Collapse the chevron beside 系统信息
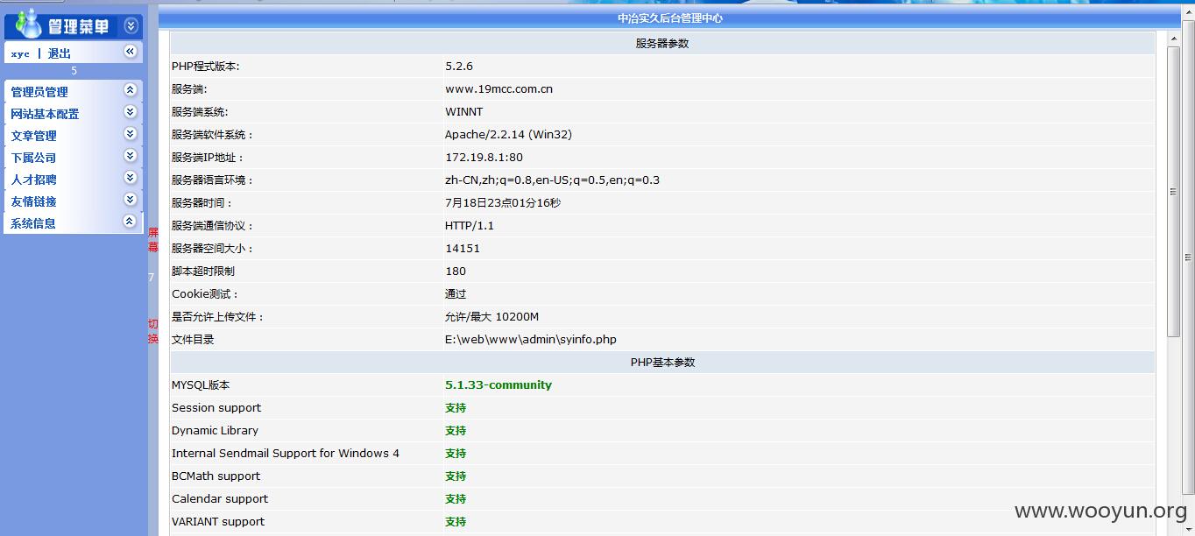This screenshot has width=1195, height=536. pyautogui.click(x=131, y=222)
